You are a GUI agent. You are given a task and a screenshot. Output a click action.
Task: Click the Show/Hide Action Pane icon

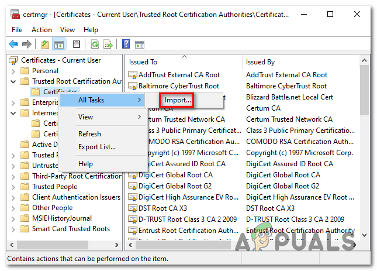140,44
